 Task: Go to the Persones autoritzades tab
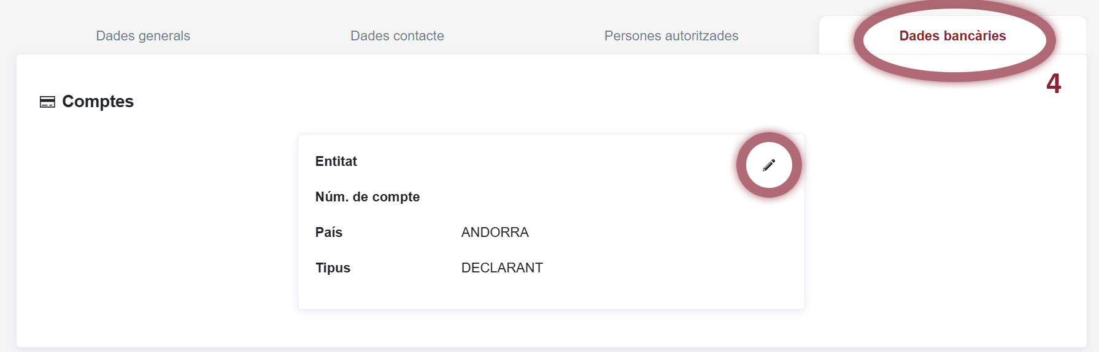pos(671,36)
